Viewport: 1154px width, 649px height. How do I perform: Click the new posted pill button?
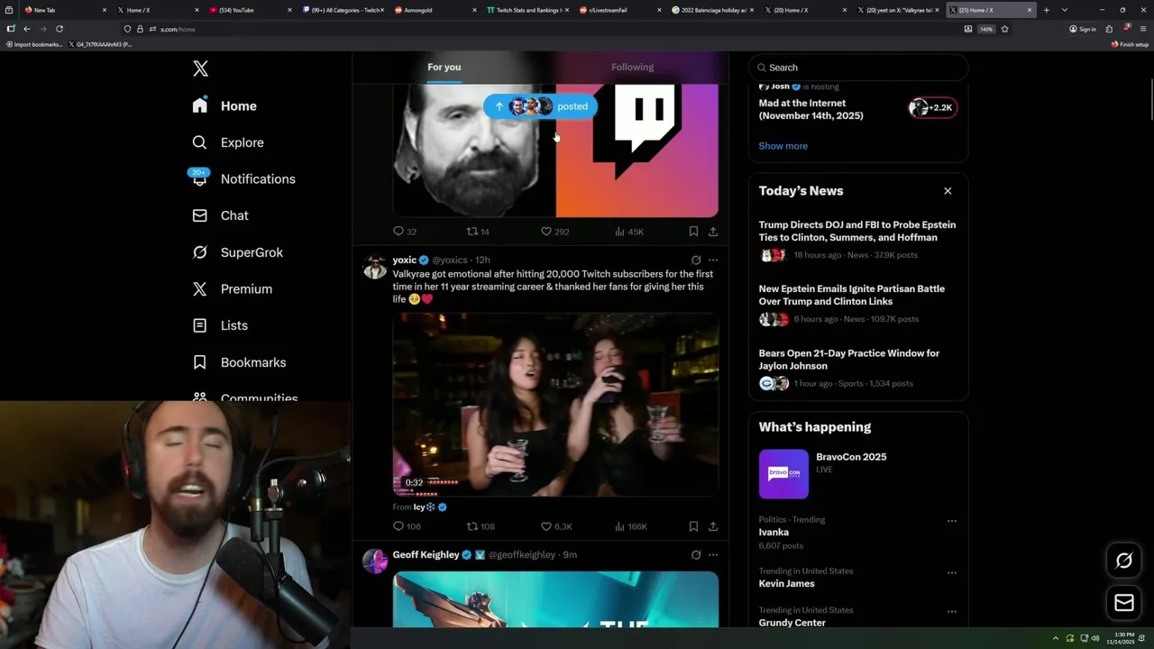[x=540, y=106]
